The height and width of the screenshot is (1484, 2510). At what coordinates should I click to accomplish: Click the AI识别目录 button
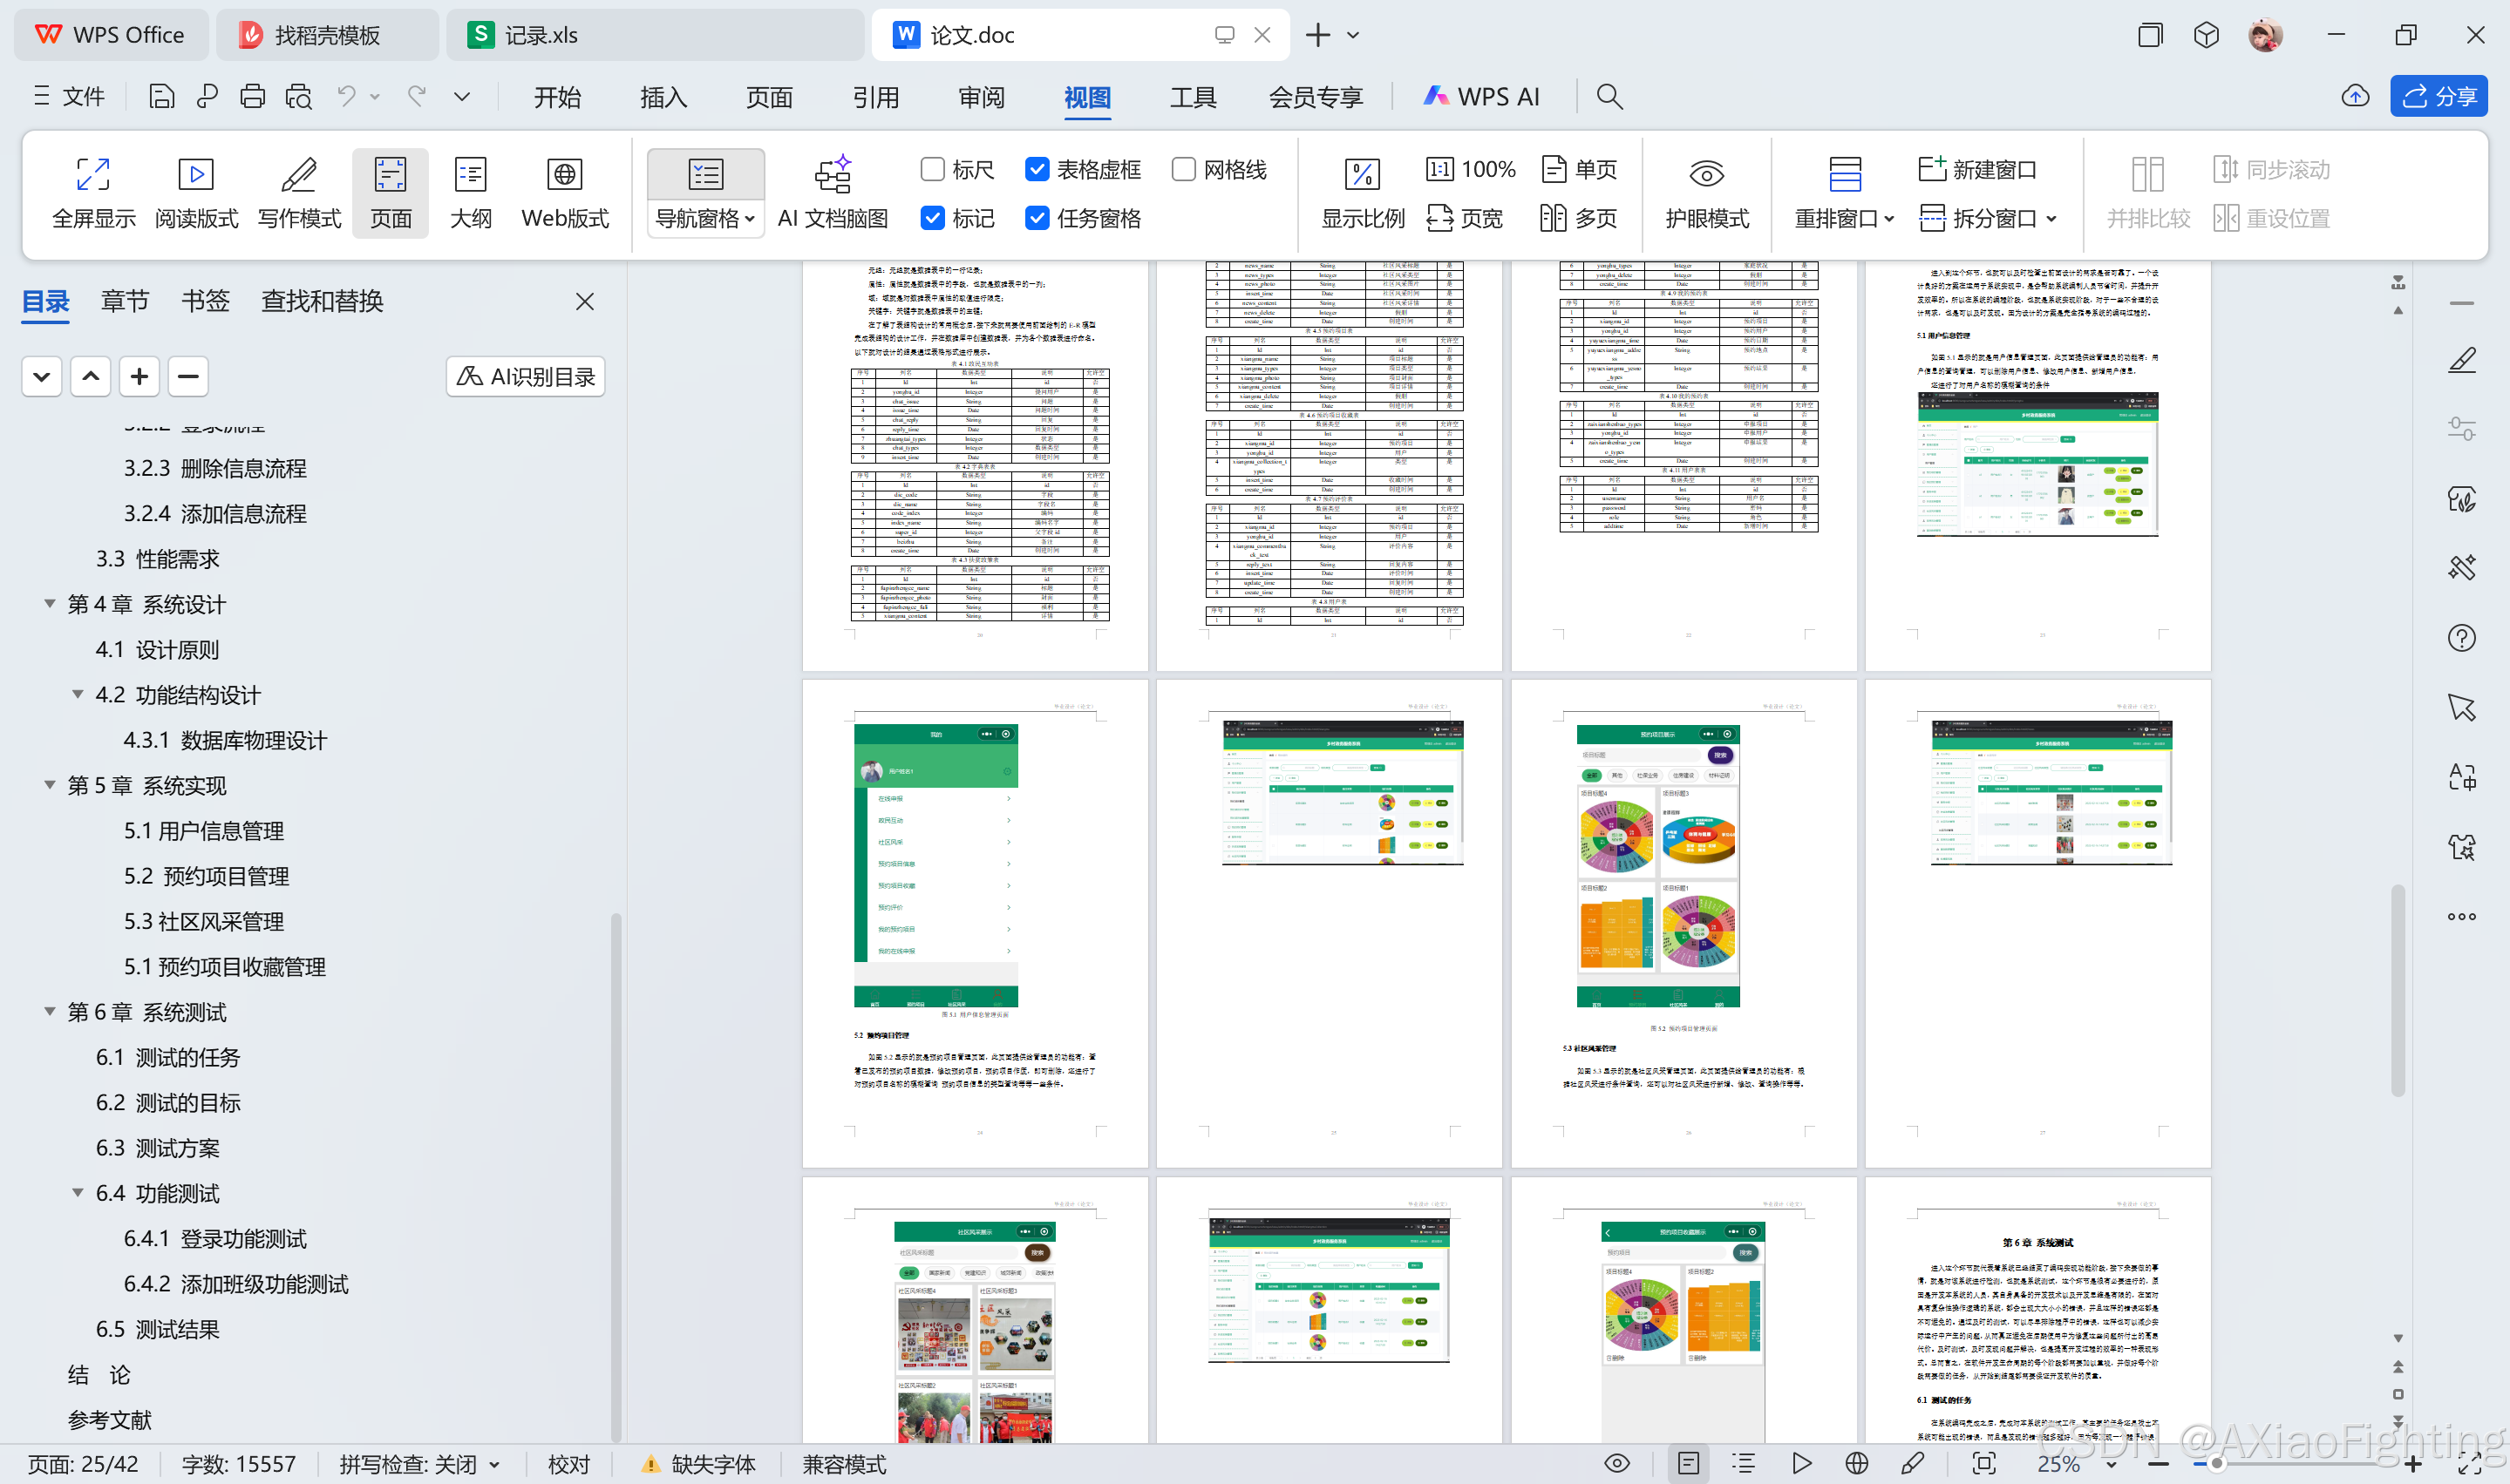[525, 377]
